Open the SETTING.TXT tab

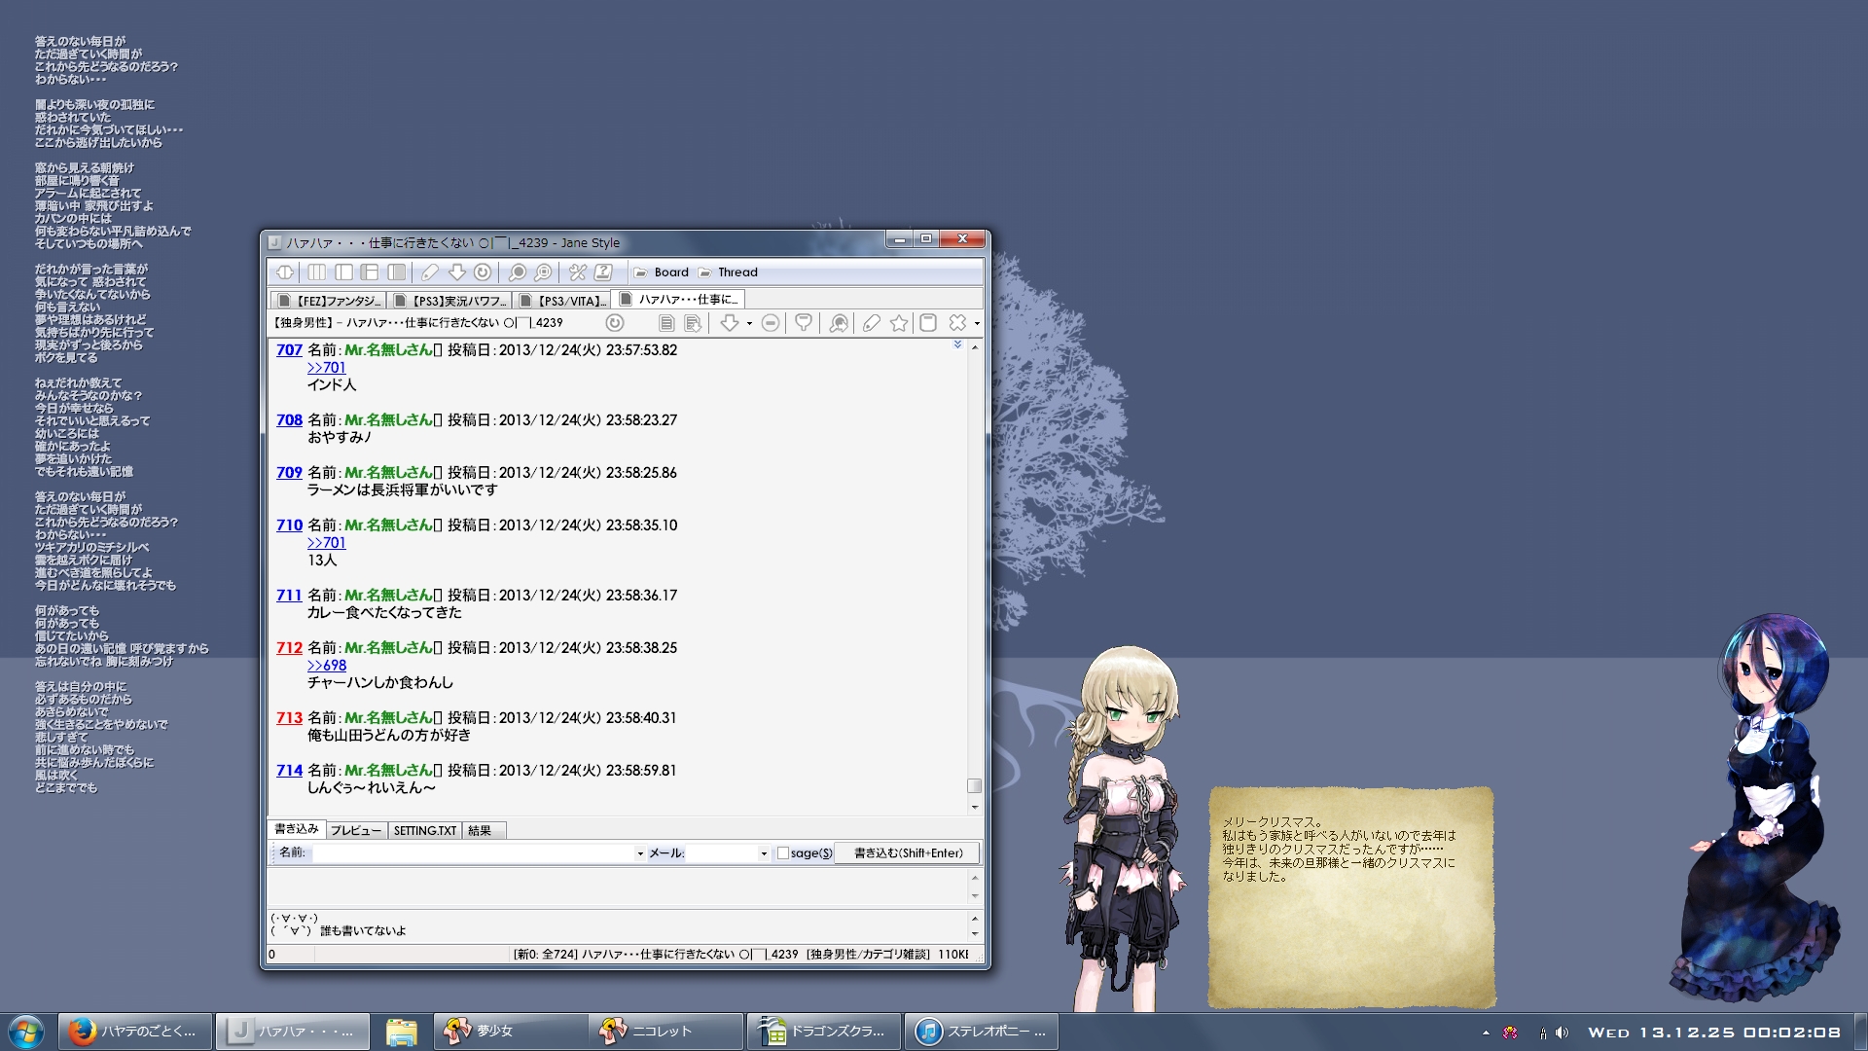(x=424, y=830)
